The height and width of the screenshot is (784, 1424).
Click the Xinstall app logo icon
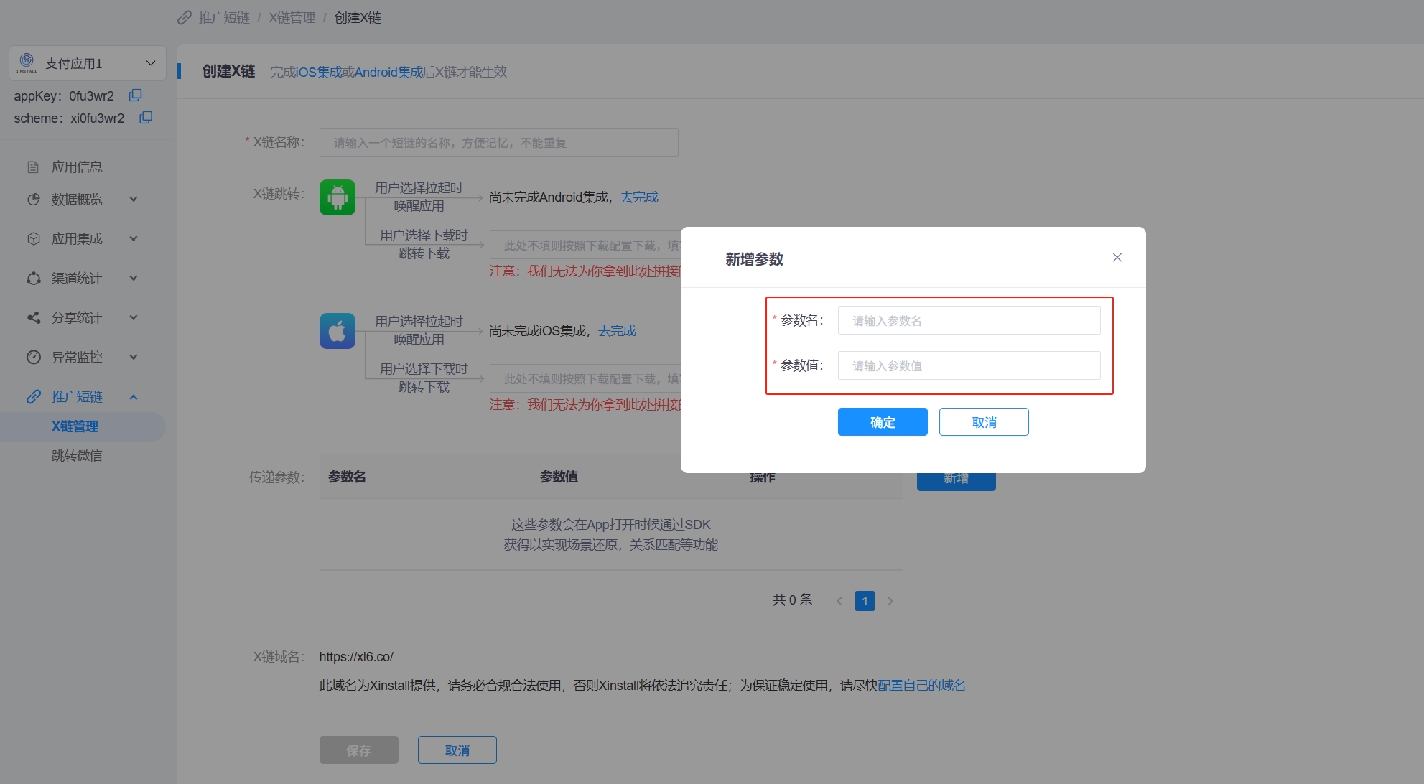27,62
